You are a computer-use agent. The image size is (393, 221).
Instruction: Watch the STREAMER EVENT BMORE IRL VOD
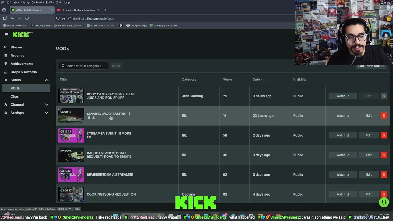click(343, 135)
